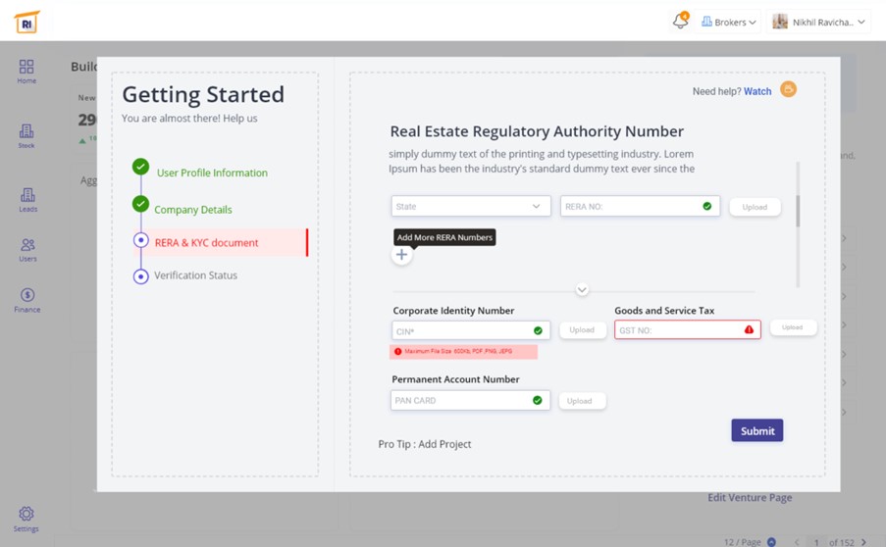Screen dimensions: 886x547
Task: Select the Company Details step
Action: (192, 210)
